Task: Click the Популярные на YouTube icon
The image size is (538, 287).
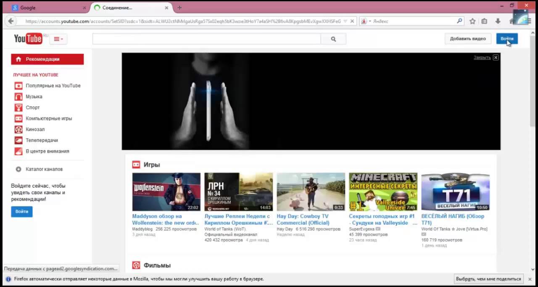Action: [18, 86]
